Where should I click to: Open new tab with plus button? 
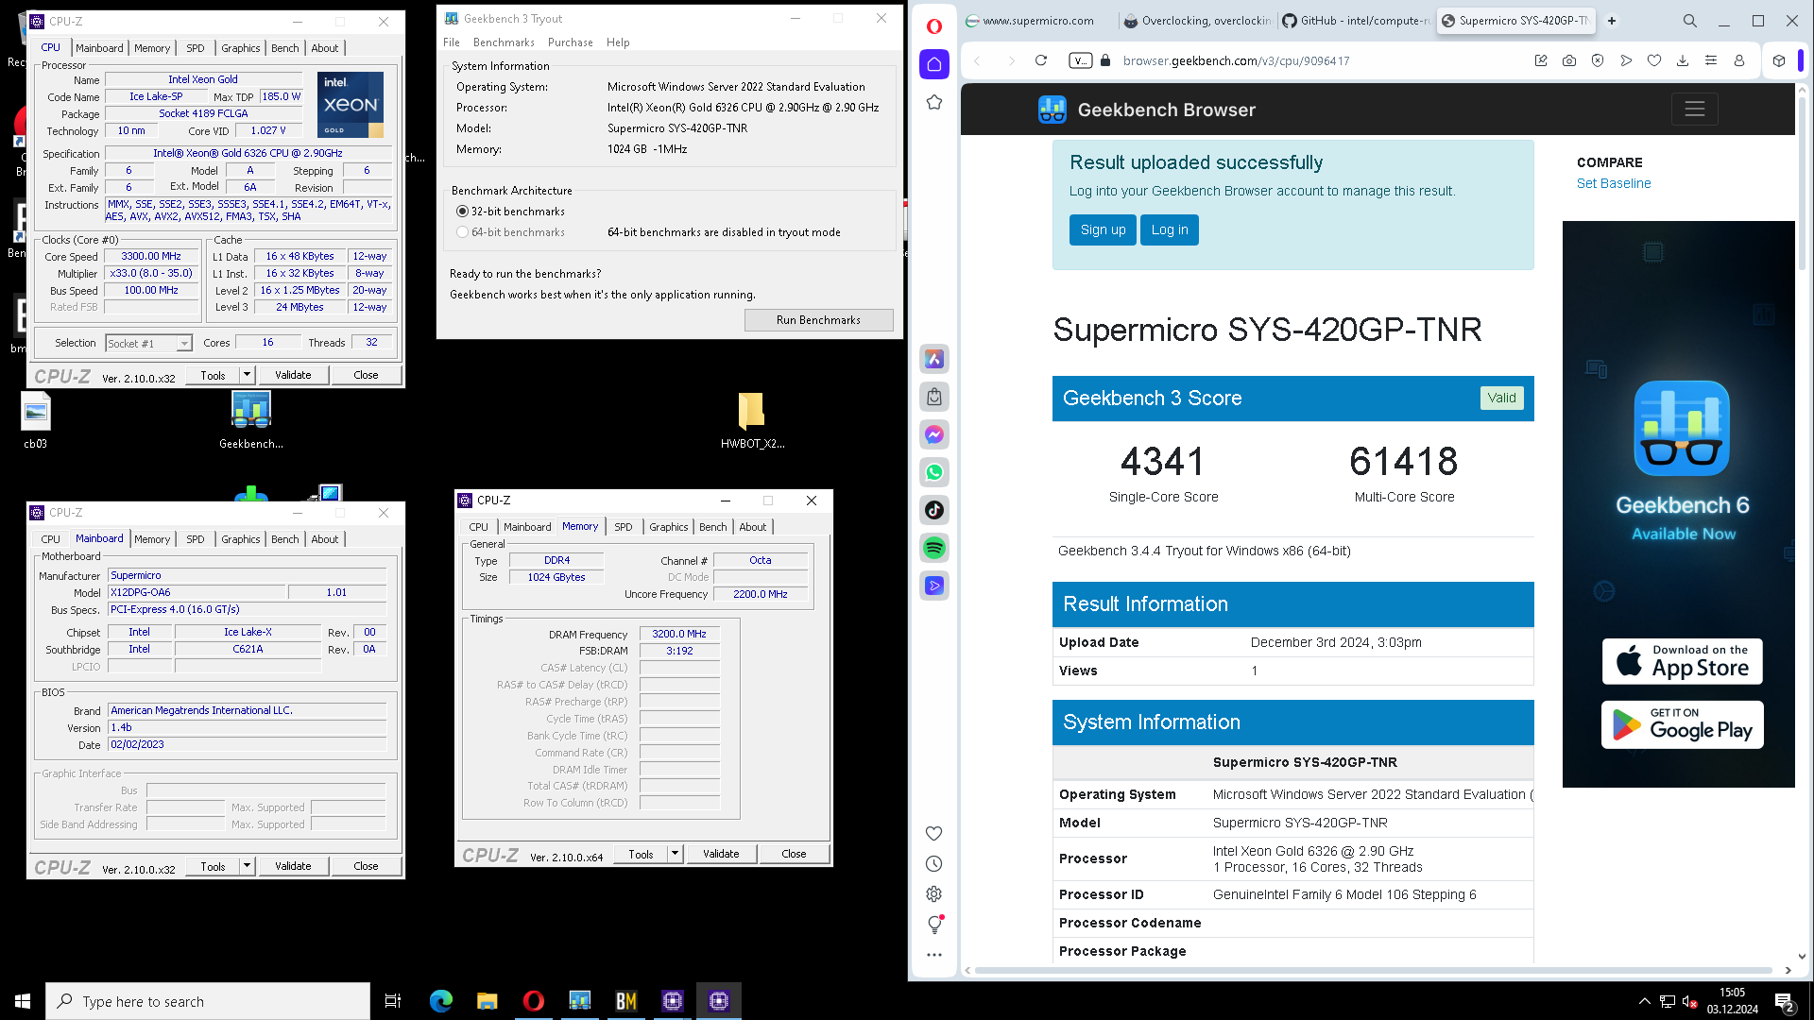coord(1611,21)
